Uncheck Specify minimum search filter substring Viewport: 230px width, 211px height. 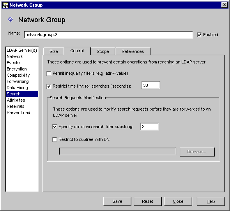55,127
